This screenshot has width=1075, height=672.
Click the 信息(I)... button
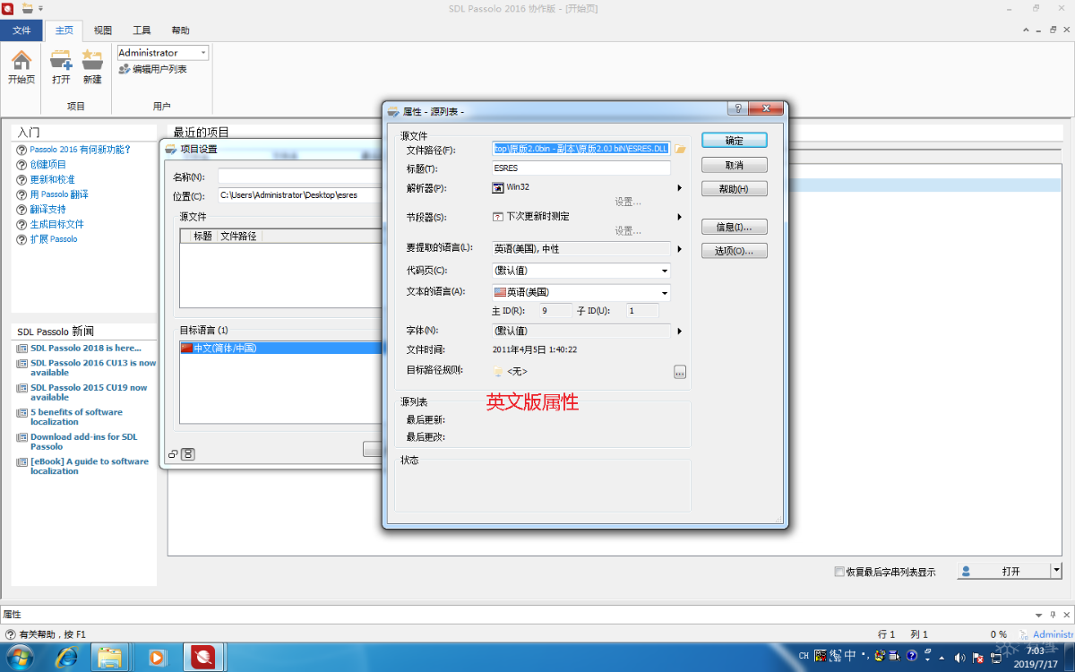(x=735, y=227)
